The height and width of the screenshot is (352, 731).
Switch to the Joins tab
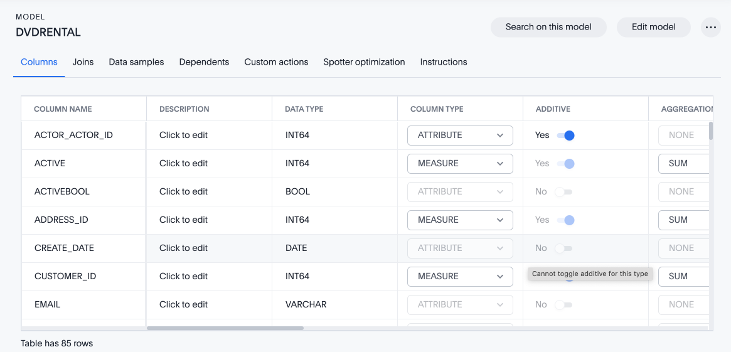tap(83, 62)
